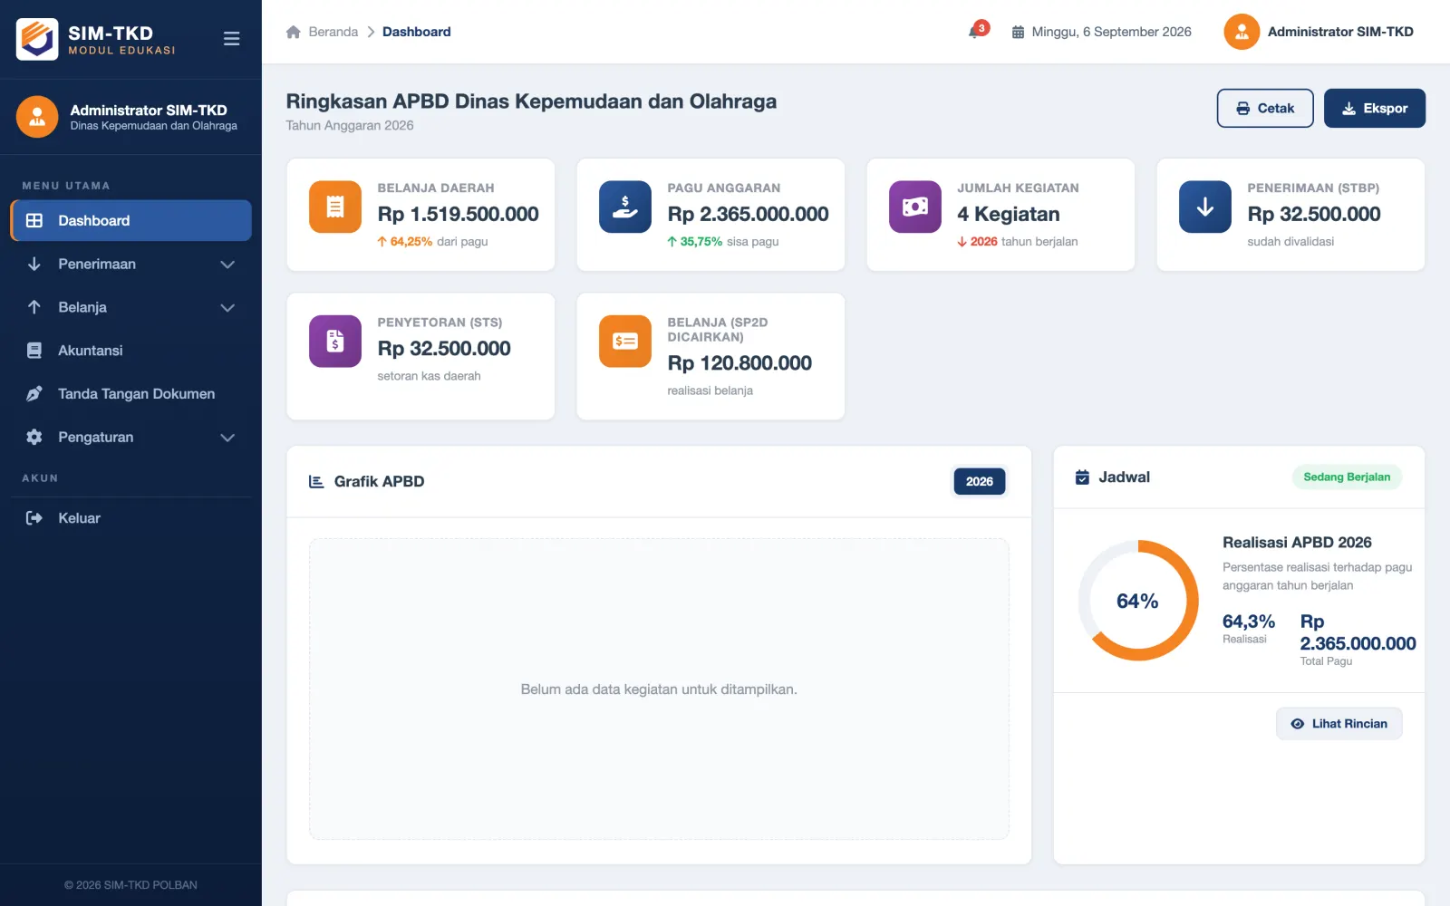Click the Grafik APBD chart icon
The image size is (1450, 906).
316,482
